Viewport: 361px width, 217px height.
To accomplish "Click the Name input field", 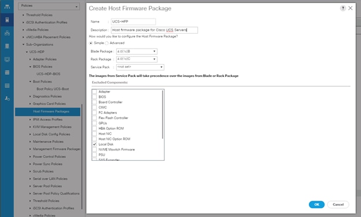I will [x=133, y=21].
